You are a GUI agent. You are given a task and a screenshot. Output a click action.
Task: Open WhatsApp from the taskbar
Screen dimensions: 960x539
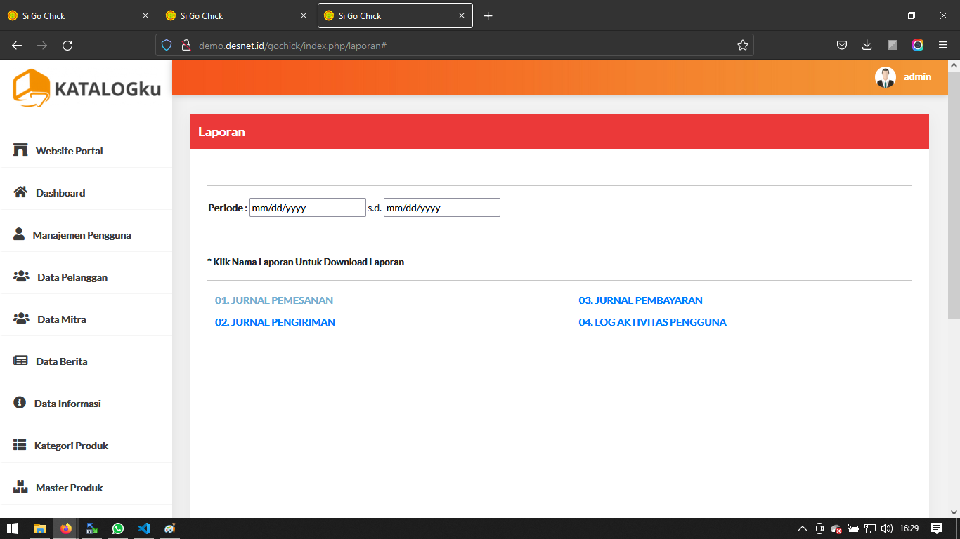tap(117, 528)
